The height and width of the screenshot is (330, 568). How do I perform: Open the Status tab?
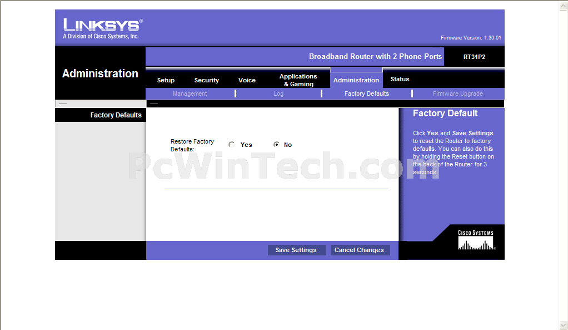click(400, 79)
